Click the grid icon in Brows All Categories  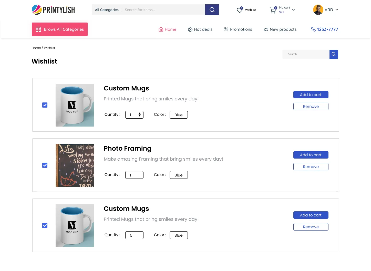(x=38, y=29)
